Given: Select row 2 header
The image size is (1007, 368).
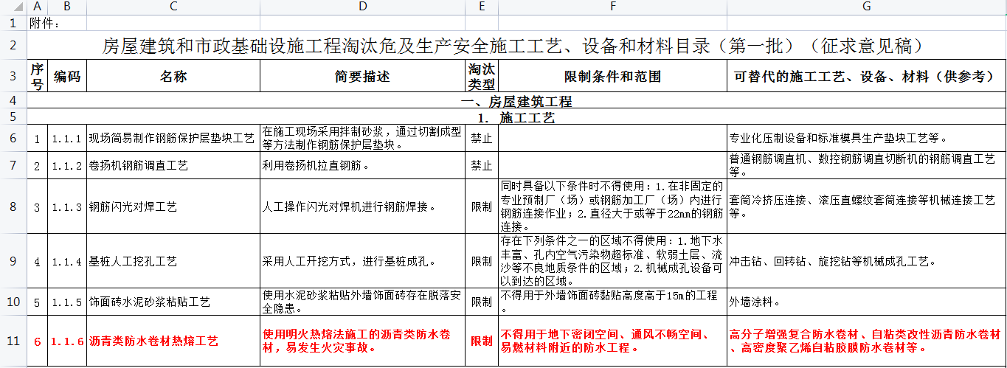Looking at the screenshot, I should point(13,45).
